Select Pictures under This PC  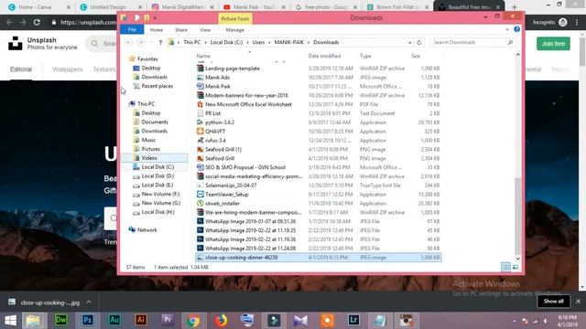pos(150,149)
